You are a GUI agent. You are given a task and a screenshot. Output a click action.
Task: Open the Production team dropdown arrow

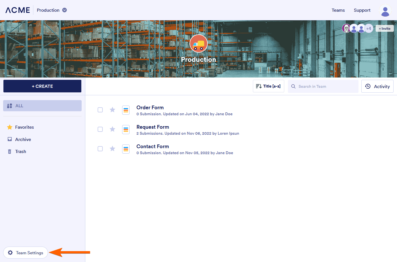click(65, 10)
